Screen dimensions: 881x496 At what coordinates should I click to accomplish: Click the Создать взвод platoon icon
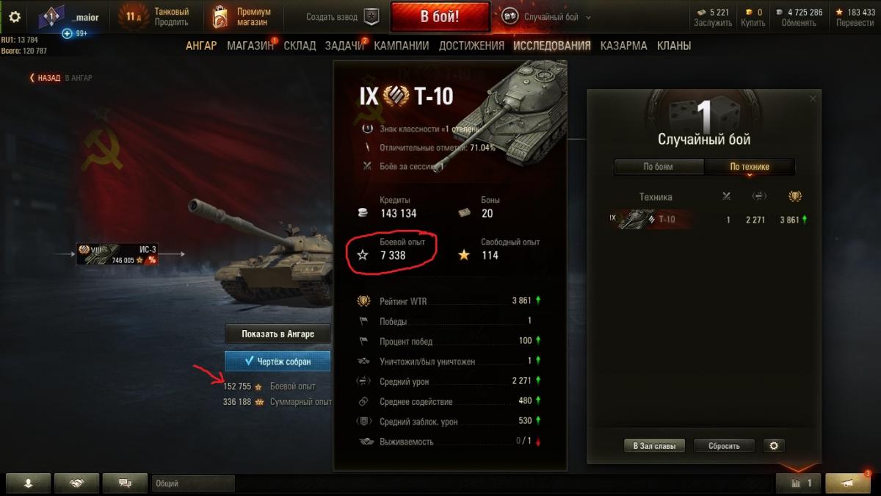click(372, 17)
